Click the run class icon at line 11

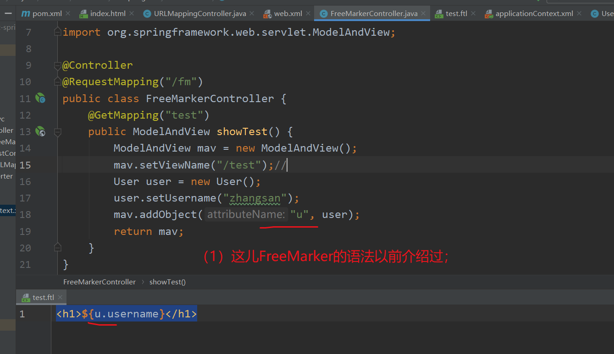tap(40, 98)
